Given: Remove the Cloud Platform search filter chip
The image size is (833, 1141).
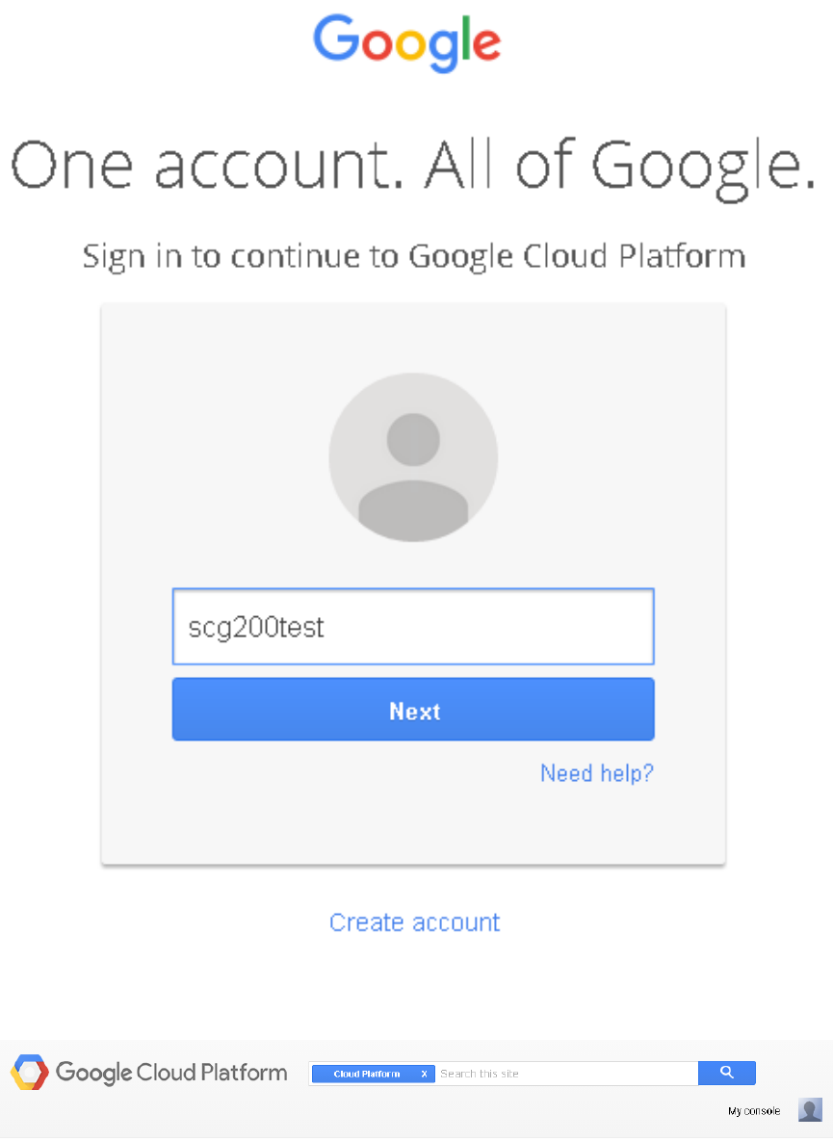Looking at the screenshot, I should 424,1074.
